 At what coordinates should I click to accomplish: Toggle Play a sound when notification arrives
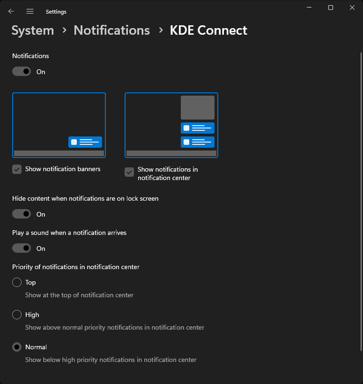pos(22,248)
